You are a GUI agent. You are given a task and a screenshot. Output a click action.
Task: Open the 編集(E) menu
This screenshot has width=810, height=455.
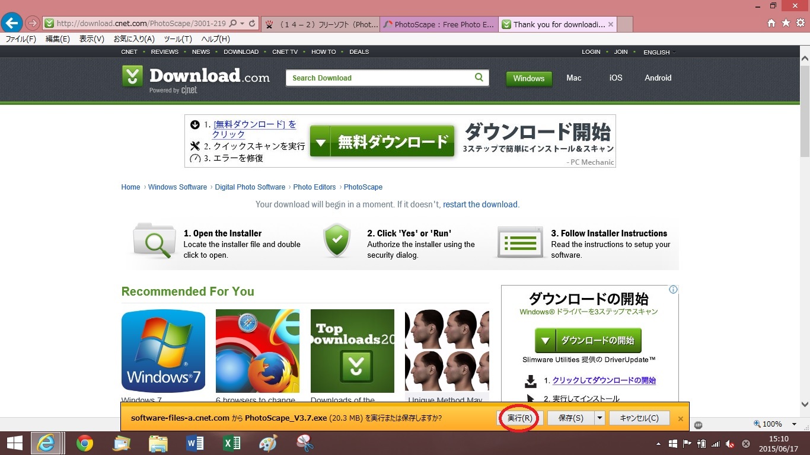[x=58, y=39]
